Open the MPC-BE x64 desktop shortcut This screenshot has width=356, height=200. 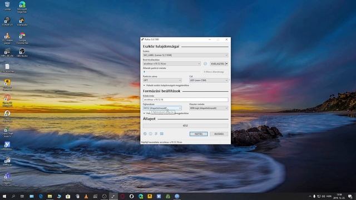click(7, 52)
